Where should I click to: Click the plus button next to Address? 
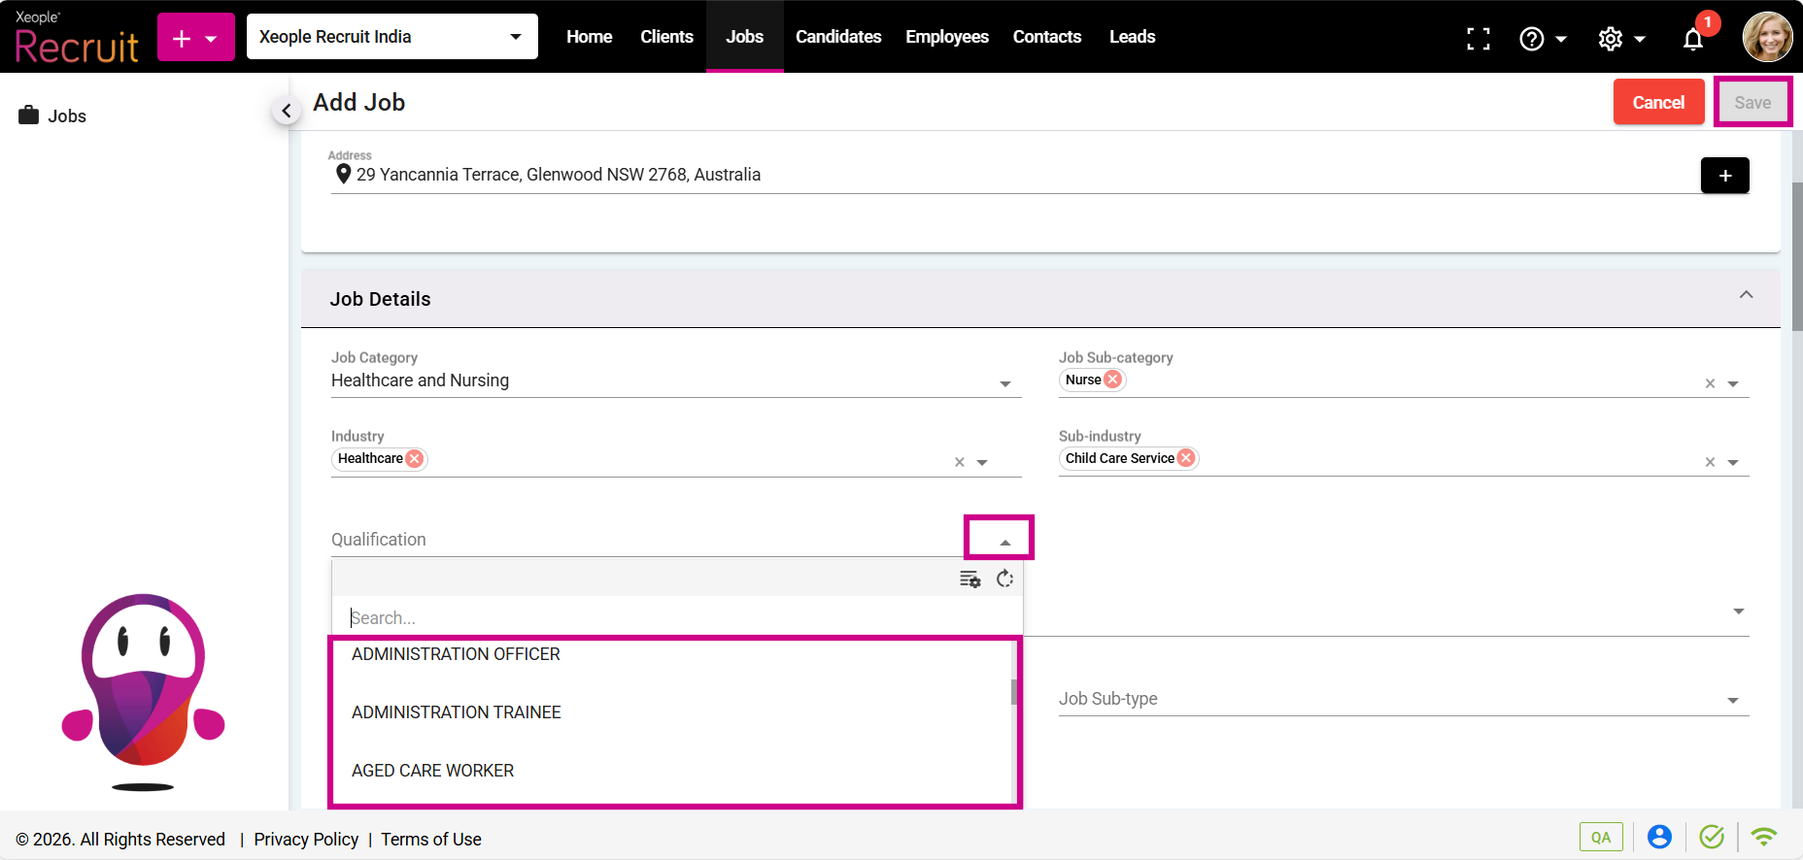pos(1724,176)
